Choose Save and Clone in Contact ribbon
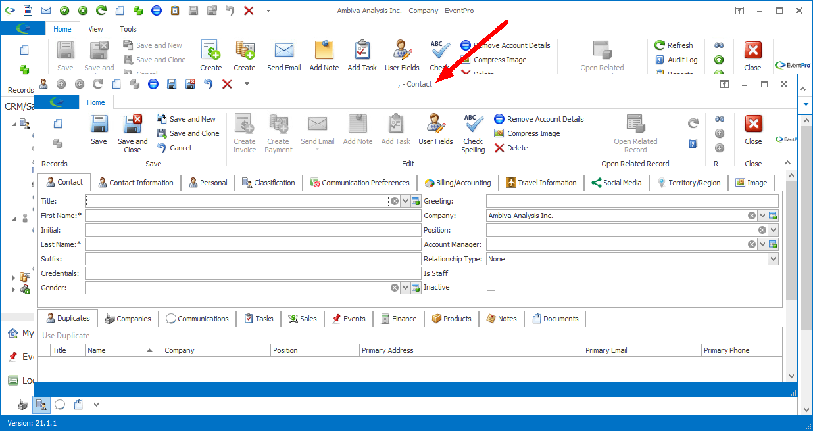Image resolution: width=813 pixels, height=431 pixels. tap(188, 133)
